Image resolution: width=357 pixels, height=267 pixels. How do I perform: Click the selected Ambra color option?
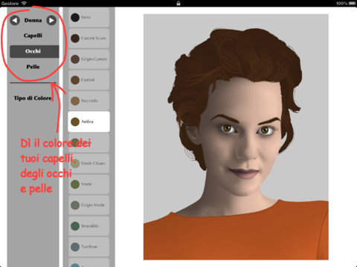pyautogui.click(x=89, y=122)
